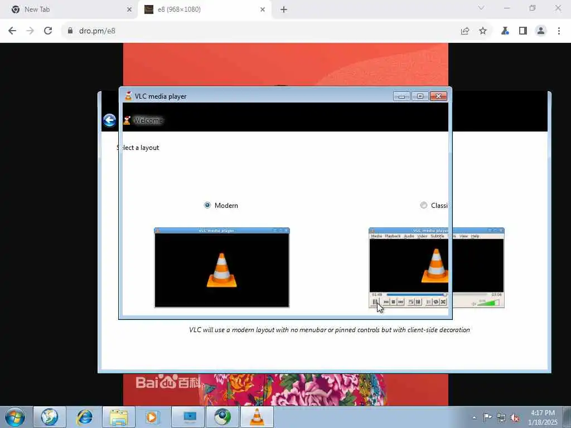Image resolution: width=571 pixels, height=428 pixels.
Task: Click the muted volume tray icon
Action: pos(515,417)
